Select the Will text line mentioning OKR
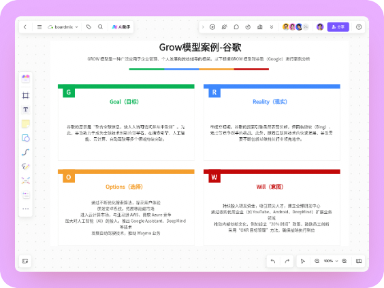Viewport: 384px width, 288px height. tap(272, 230)
